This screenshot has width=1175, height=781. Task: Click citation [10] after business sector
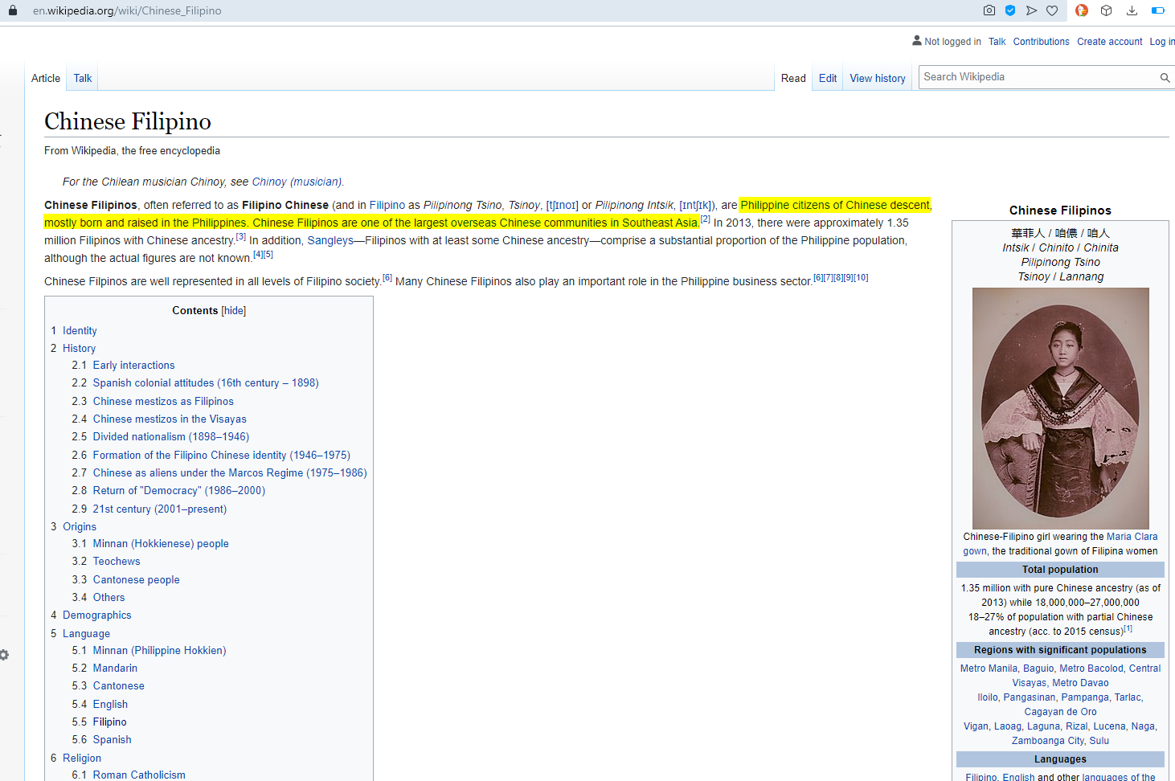coord(861,277)
